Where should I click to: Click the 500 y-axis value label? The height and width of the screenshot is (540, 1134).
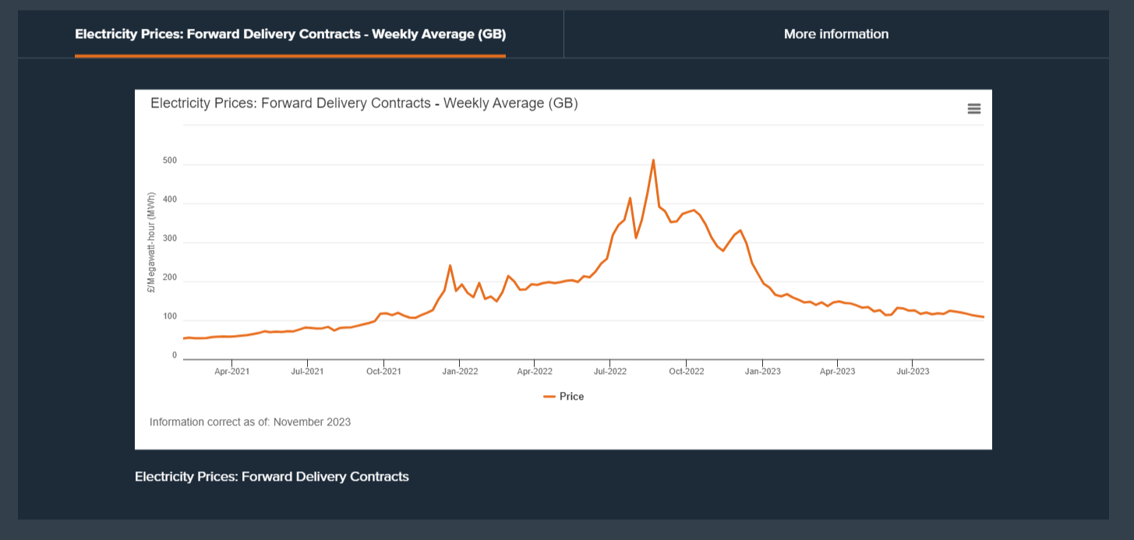tap(169, 161)
